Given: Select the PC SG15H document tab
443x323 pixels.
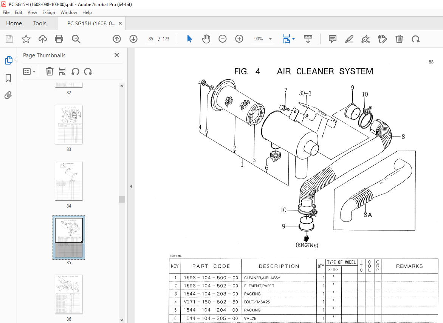Looking at the screenshot, I should click(x=91, y=23).
